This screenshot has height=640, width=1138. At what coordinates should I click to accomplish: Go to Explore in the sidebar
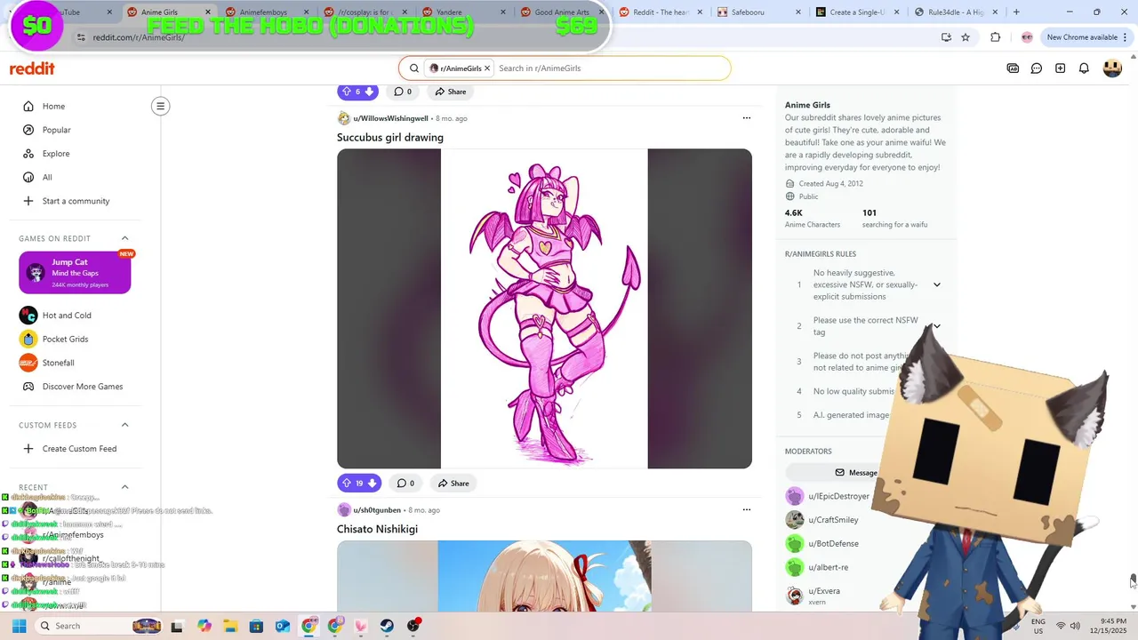tap(55, 154)
